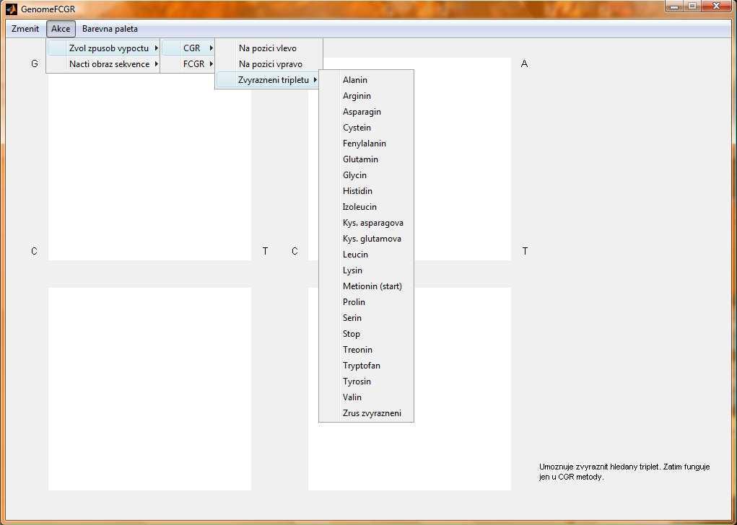Select Glycin entry
Image resolution: width=737 pixels, height=525 pixels.
pos(366,175)
